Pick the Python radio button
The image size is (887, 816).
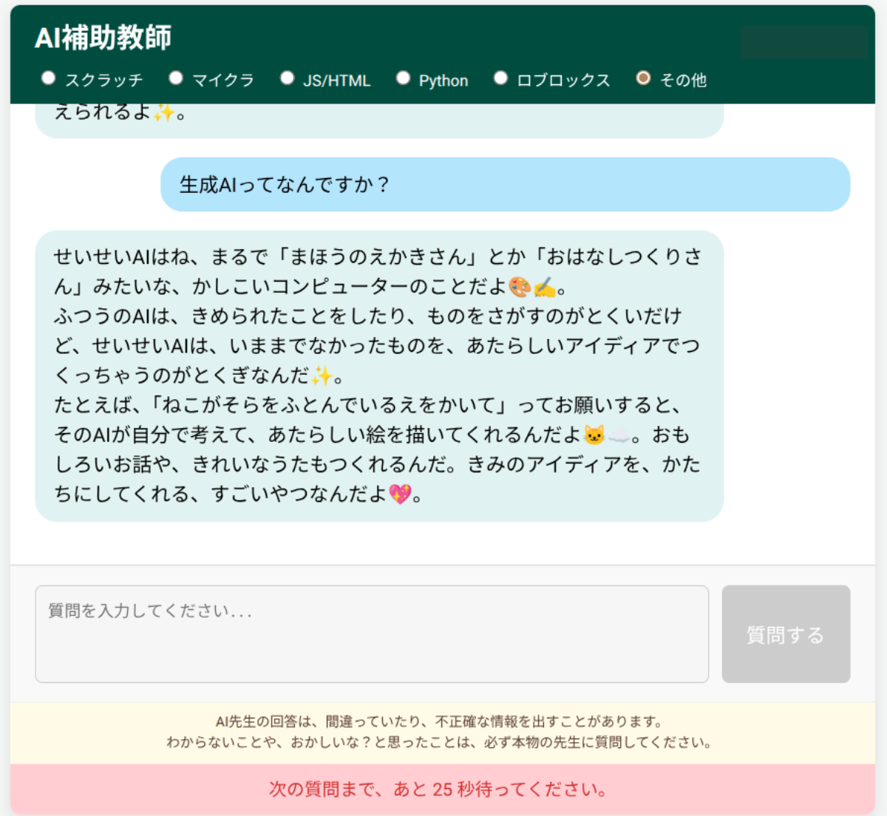click(x=403, y=78)
